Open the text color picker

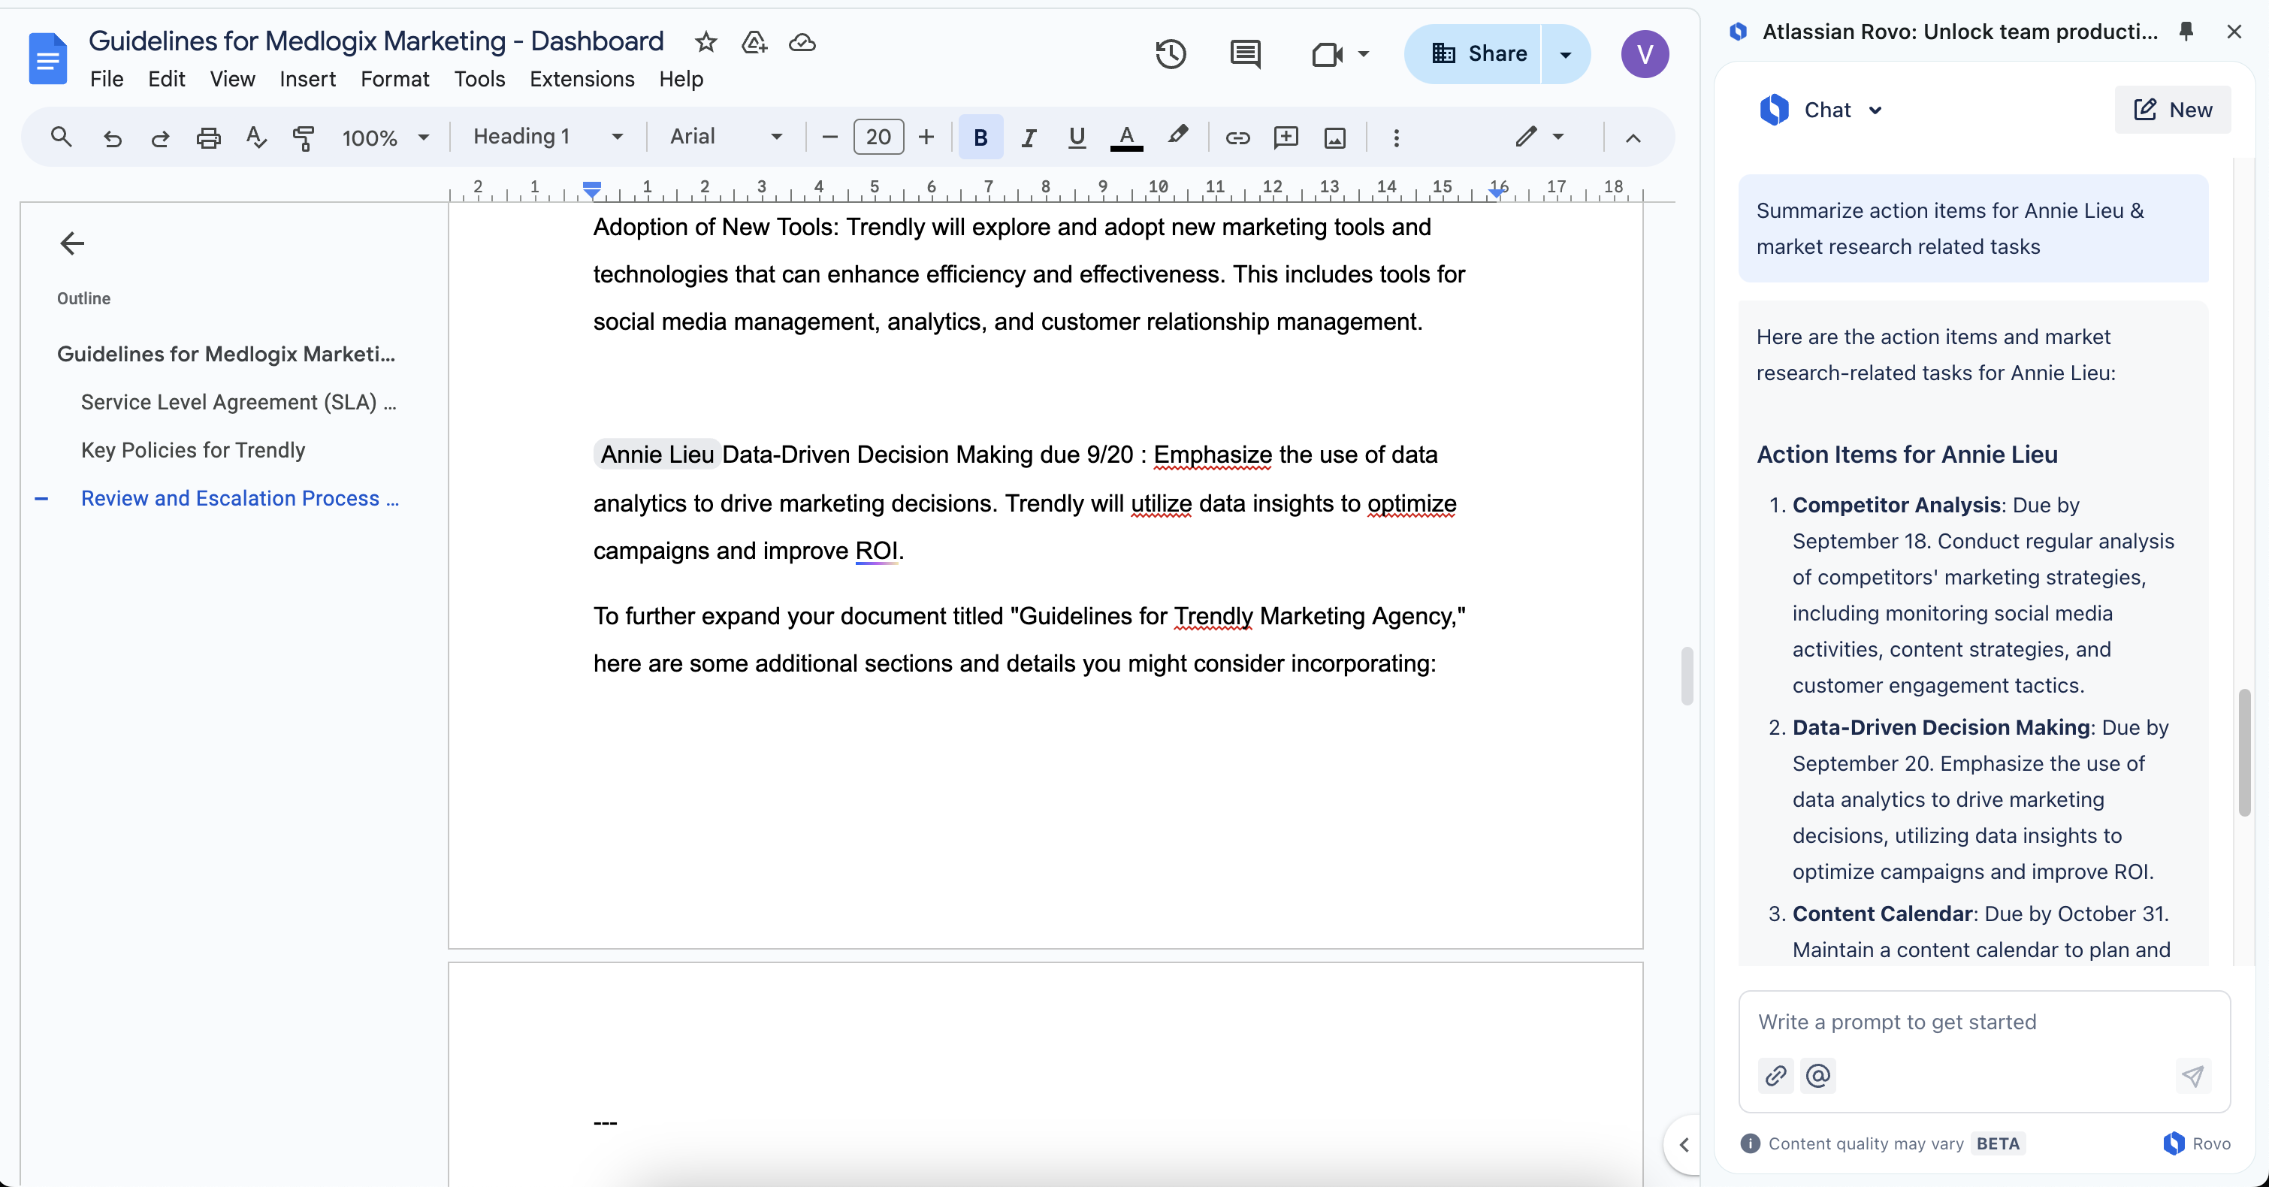point(1126,137)
